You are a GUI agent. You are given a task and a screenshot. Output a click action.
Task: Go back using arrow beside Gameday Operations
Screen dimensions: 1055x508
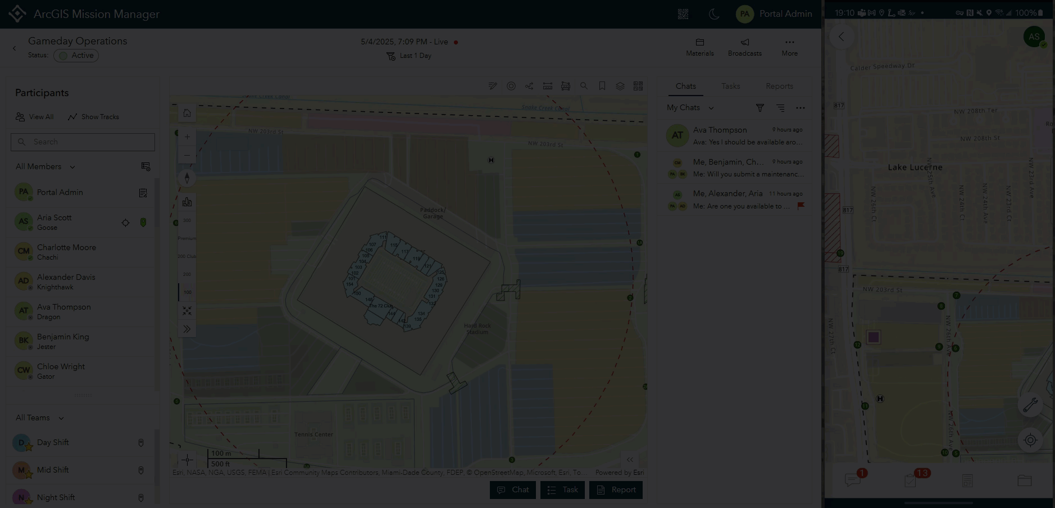point(15,48)
